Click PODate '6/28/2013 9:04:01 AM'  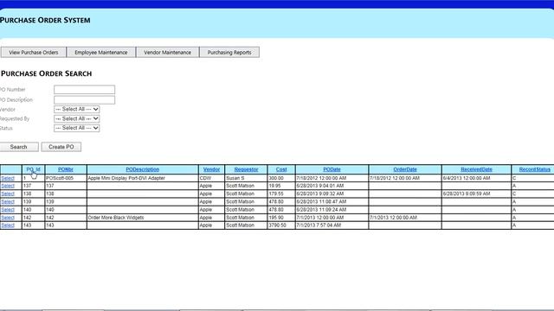click(x=320, y=186)
